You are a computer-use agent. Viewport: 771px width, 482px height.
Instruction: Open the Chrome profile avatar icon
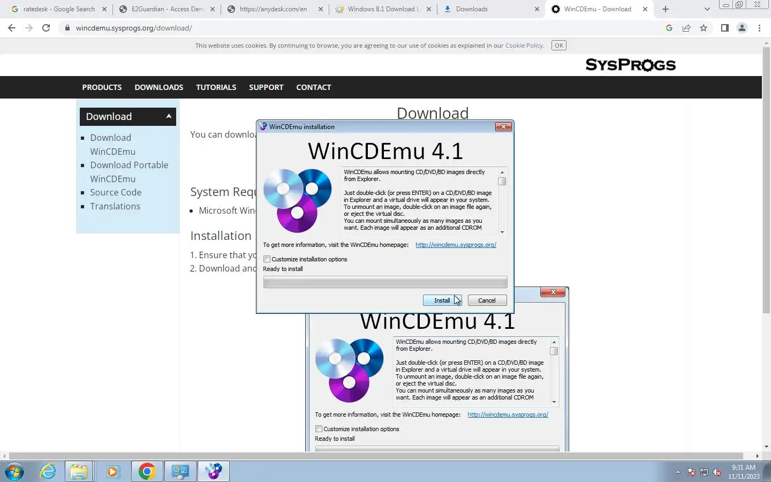click(x=742, y=28)
